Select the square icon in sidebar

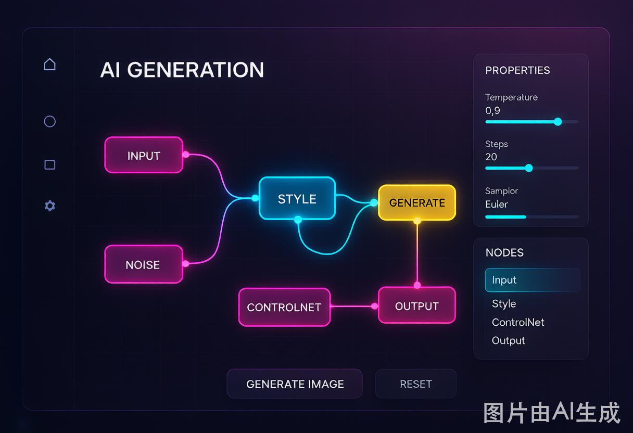49,165
